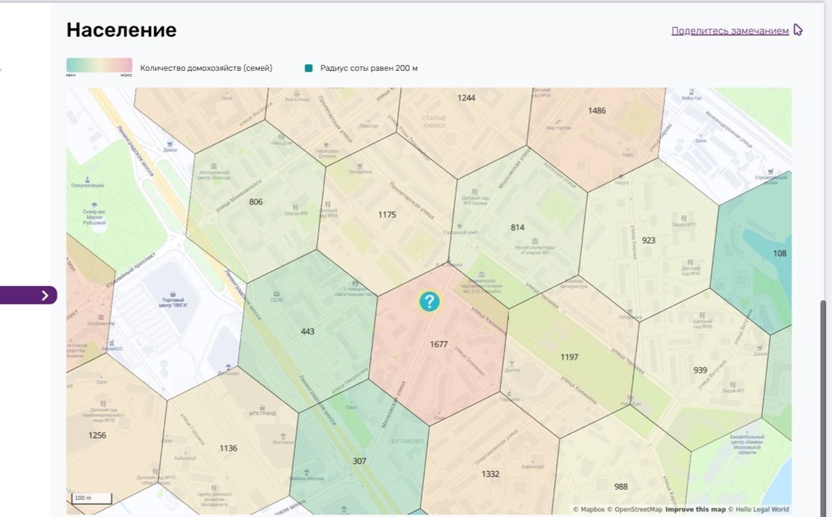Image resolution: width=832 pixels, height=517 pixels.
Task: Open the OpenStreetMap attribution link
Action: [635, 509]
